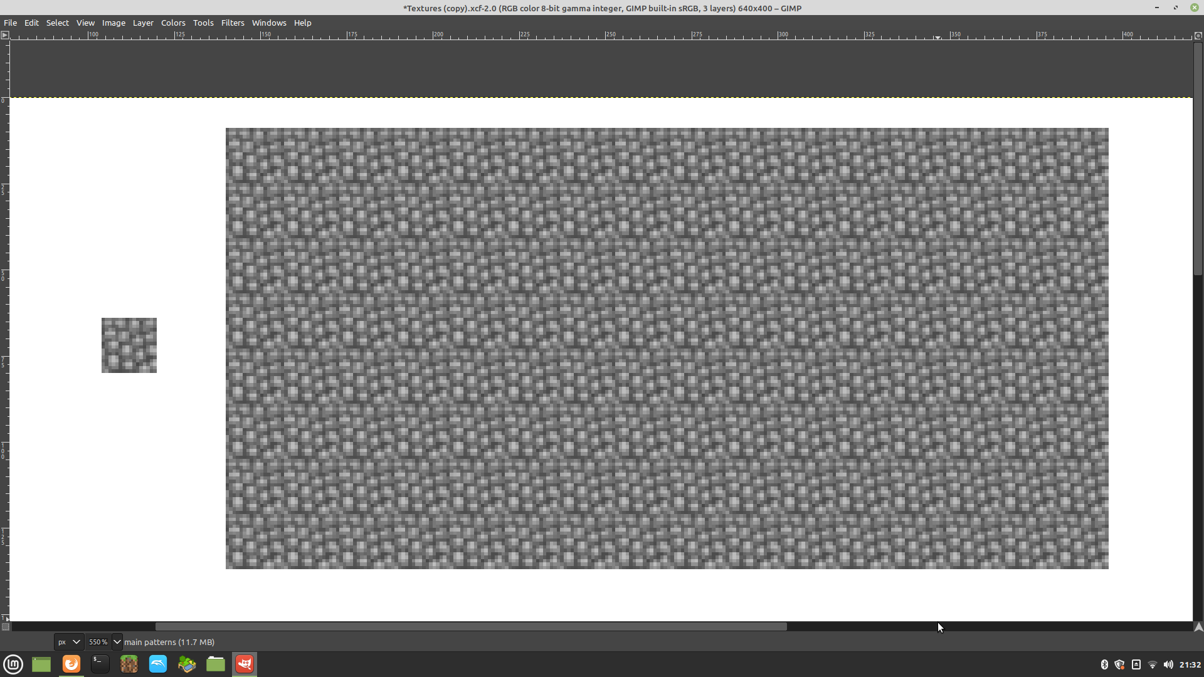The height and width of the screenshot is (677, 1204).
Task: Open the Linux Mint start menu
Action: (13, 664)
